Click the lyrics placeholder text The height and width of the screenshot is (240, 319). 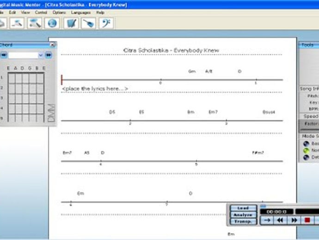pos(95,88)
